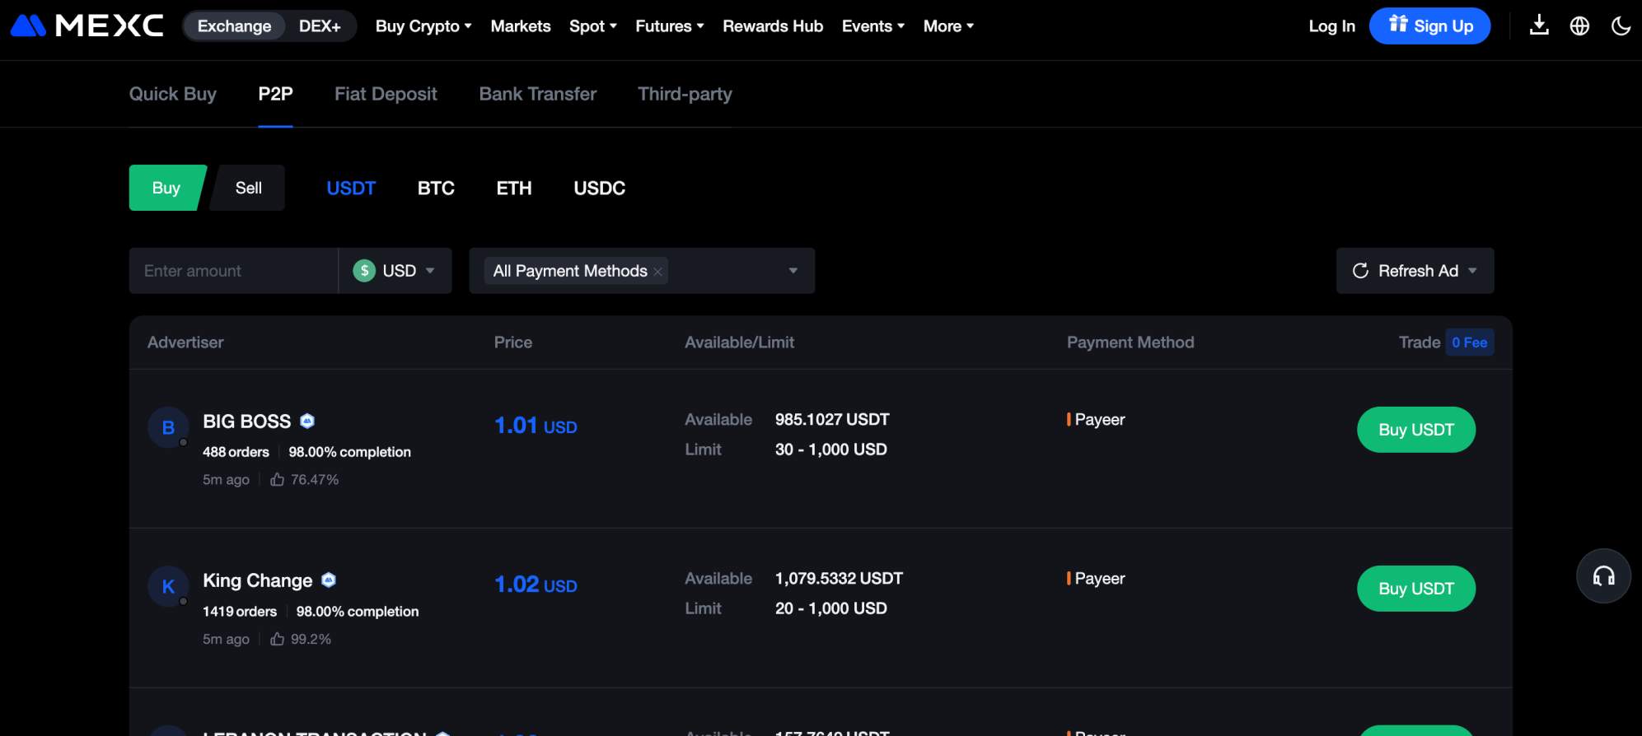The image size is (1642, 736).
Task: Click the 488 orders text
Action: pyautogui.click(x=236, y=452)
